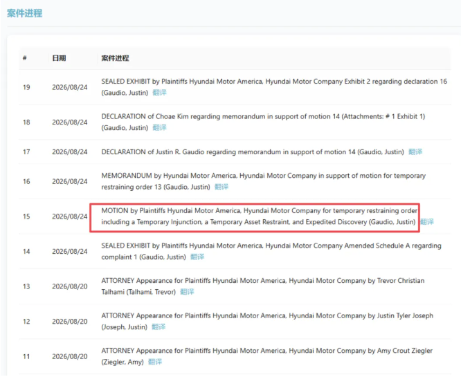Viewport: 461px width, 377px height.
Task: Select row number 18 cell
Action: click(26, 122)
